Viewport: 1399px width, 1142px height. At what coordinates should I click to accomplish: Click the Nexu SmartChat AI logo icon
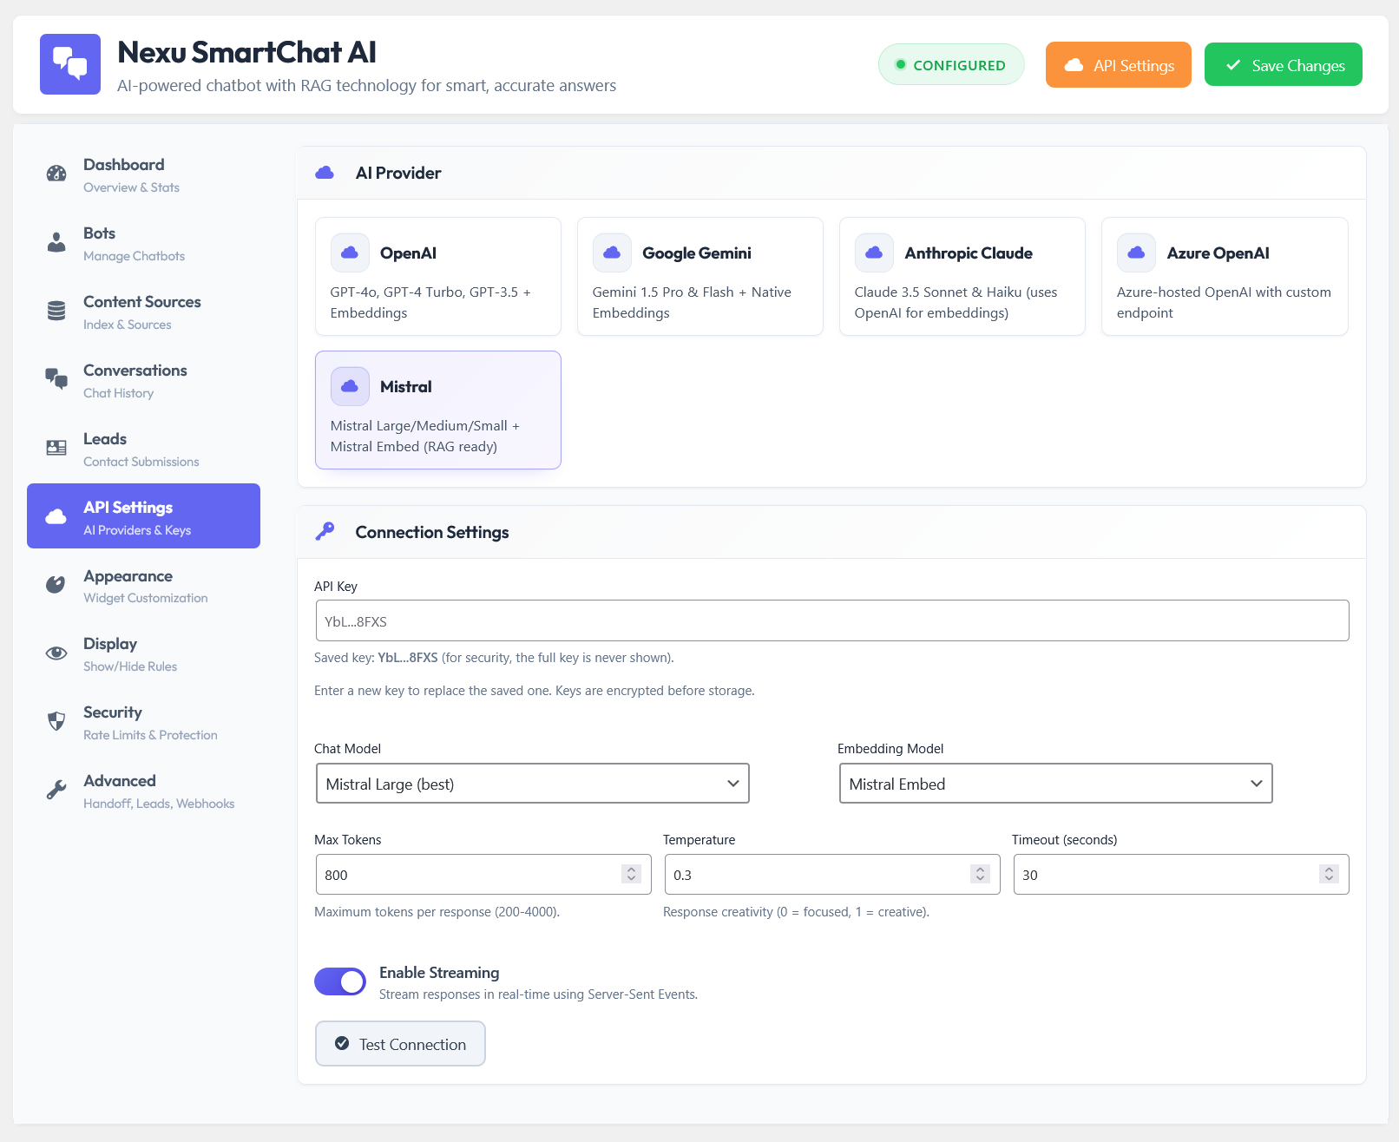pyautogui.click(x=70, y=64)
